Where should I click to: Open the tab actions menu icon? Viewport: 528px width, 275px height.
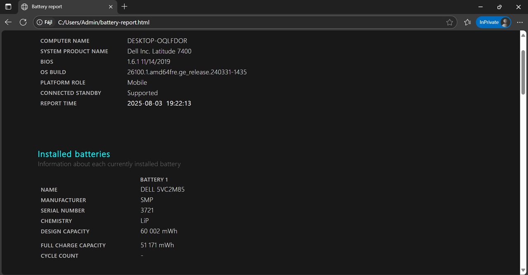8,7
